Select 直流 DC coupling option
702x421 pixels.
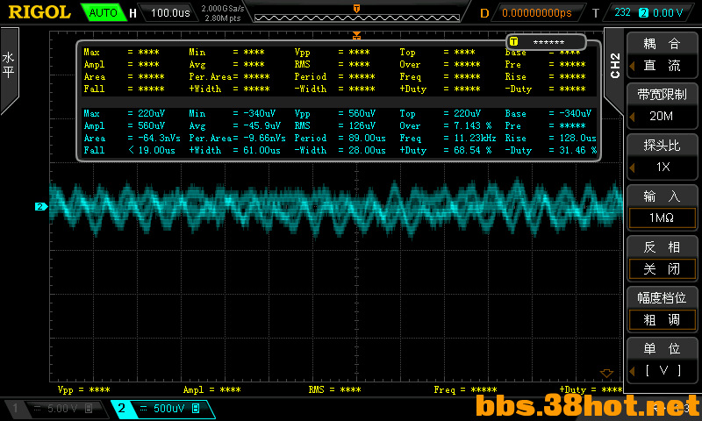(662, 66)
